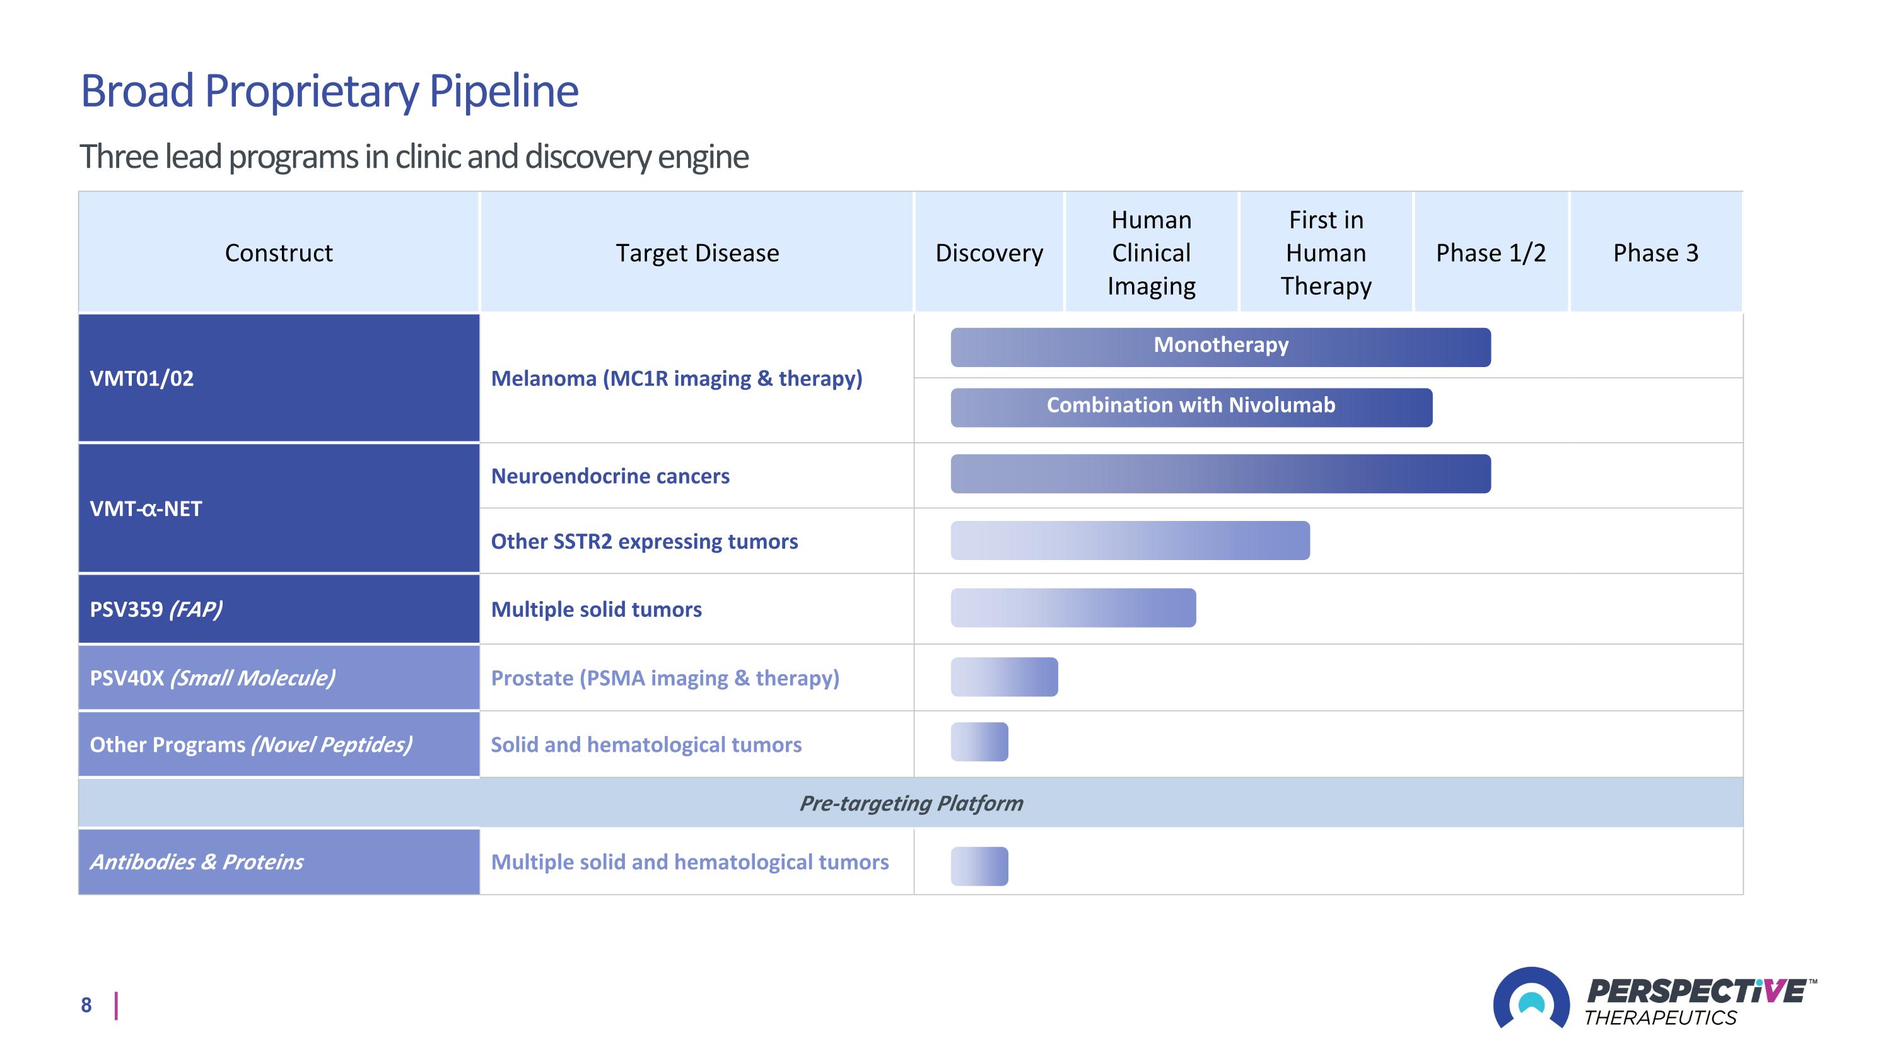1892x1064 pixels.
Task: Select the 'PSV40X (Small Molecule)' cell
Action: tap(279, 678)
